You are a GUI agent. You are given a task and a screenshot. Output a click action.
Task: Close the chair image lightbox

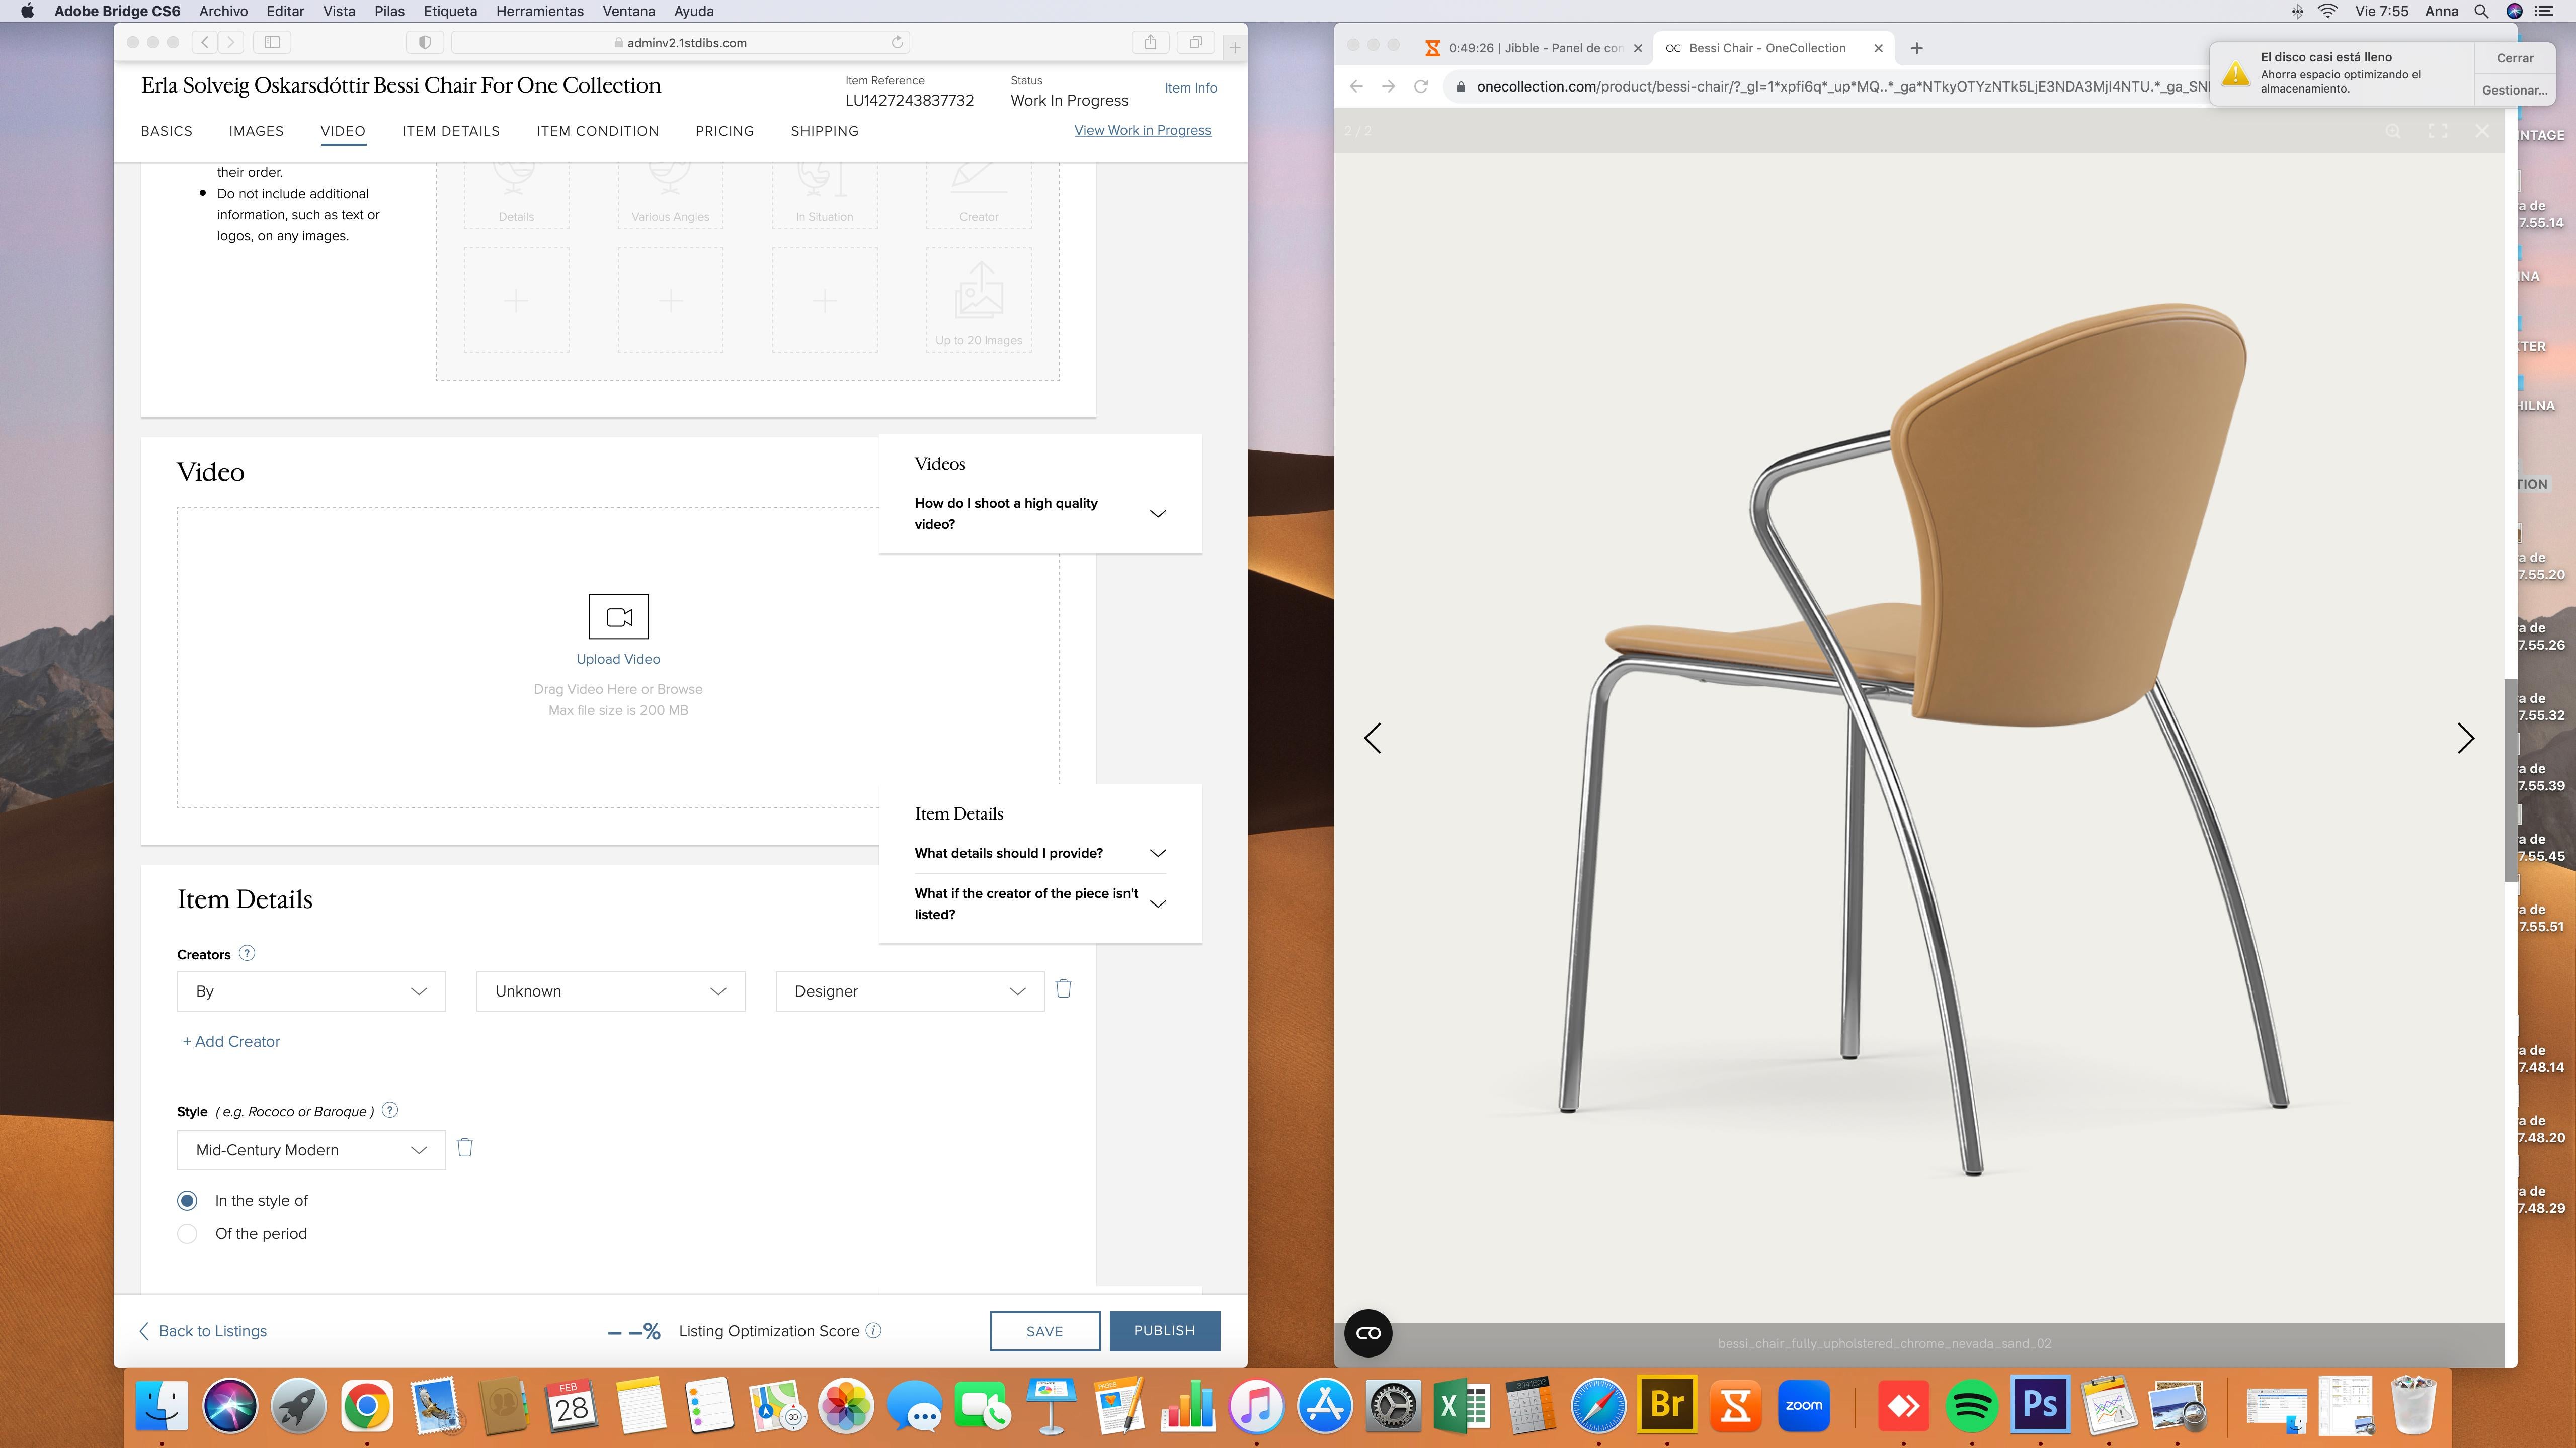click(x=2482, y=131)
